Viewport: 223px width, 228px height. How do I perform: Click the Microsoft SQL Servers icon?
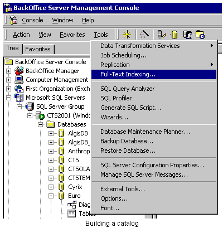point(19,98)
